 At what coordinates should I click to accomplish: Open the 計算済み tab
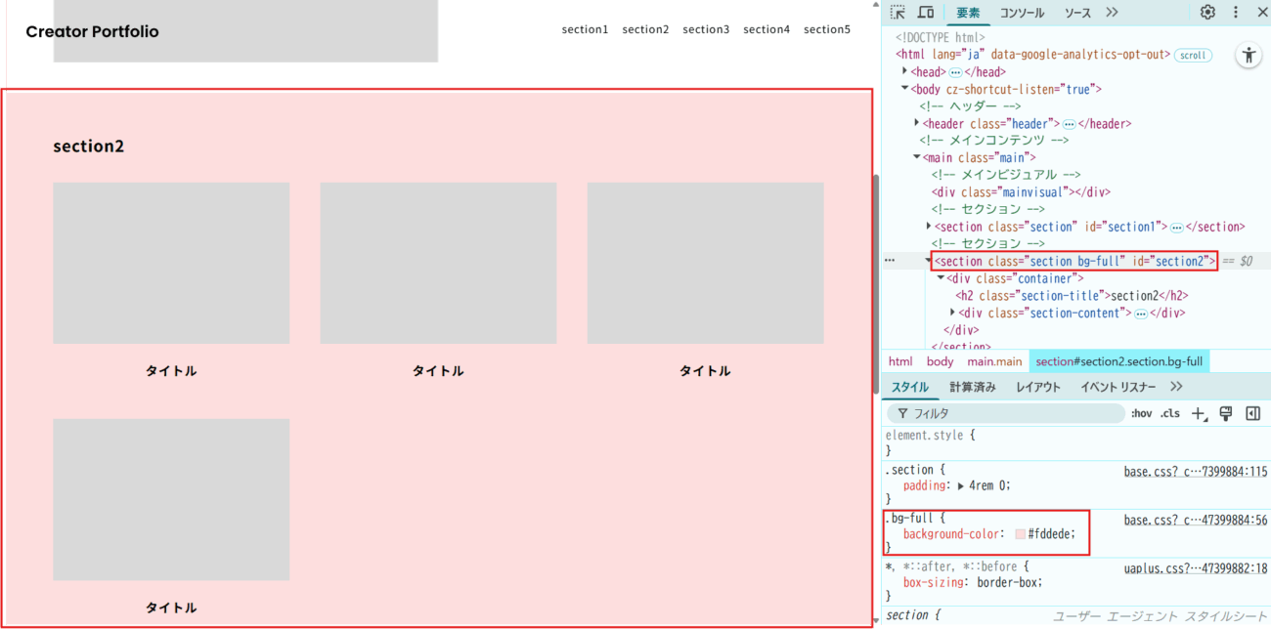pos(972,387)
